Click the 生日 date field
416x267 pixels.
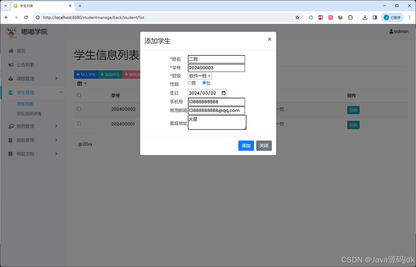pyautogui.click(x=207, y=93)
